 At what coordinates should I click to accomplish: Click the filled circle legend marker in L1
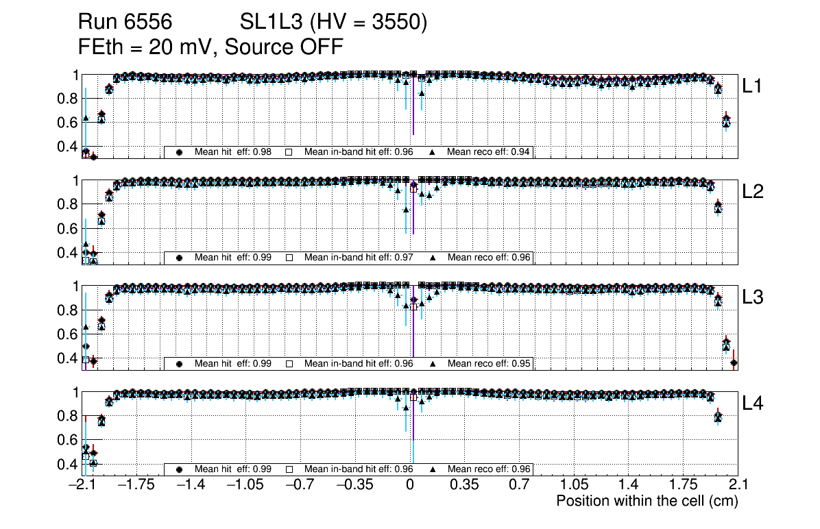(x=180, y=152)
